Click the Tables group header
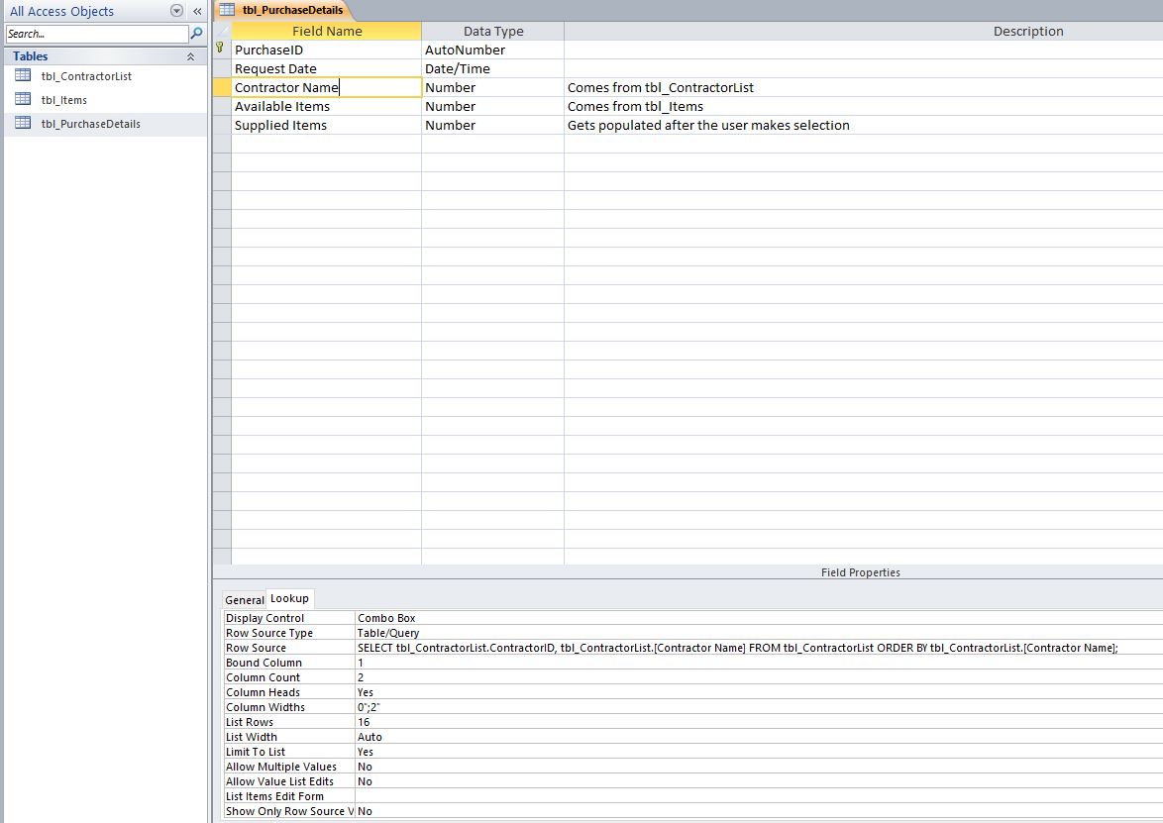Image resolution: width=1163 pixels, height=823 pixels. point(104,56)
